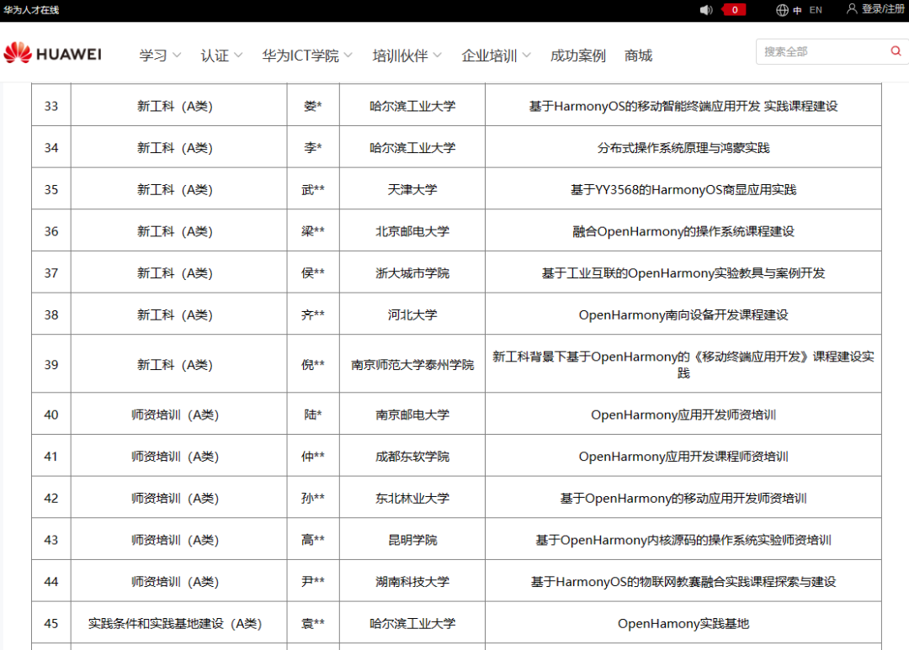909x650 pixels.
Task: Select row number 45 cell
Action: (51, 623)
